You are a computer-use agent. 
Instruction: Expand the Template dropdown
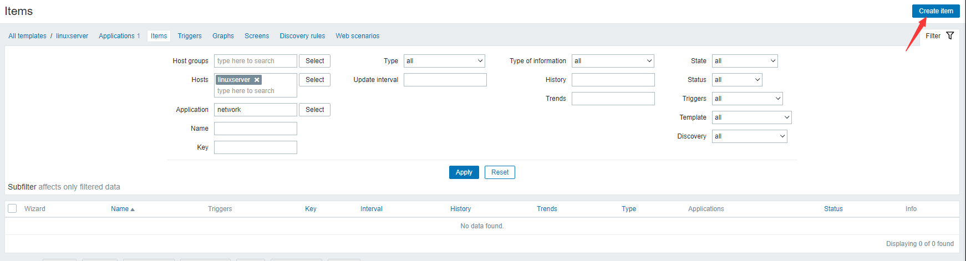tap(751, 117)
